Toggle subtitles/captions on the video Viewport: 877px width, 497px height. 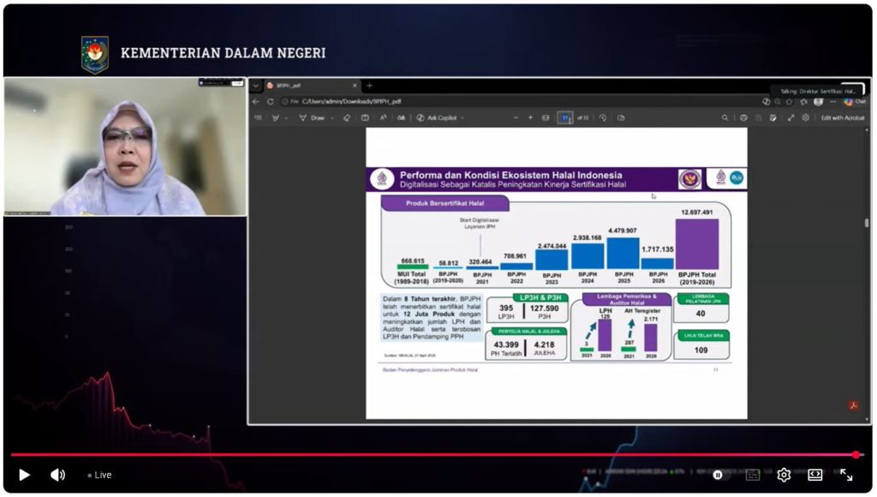[753, 475]
